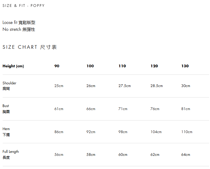Click the Bust row label
This screenshot has width=210, height=169.
pos(6,109)
